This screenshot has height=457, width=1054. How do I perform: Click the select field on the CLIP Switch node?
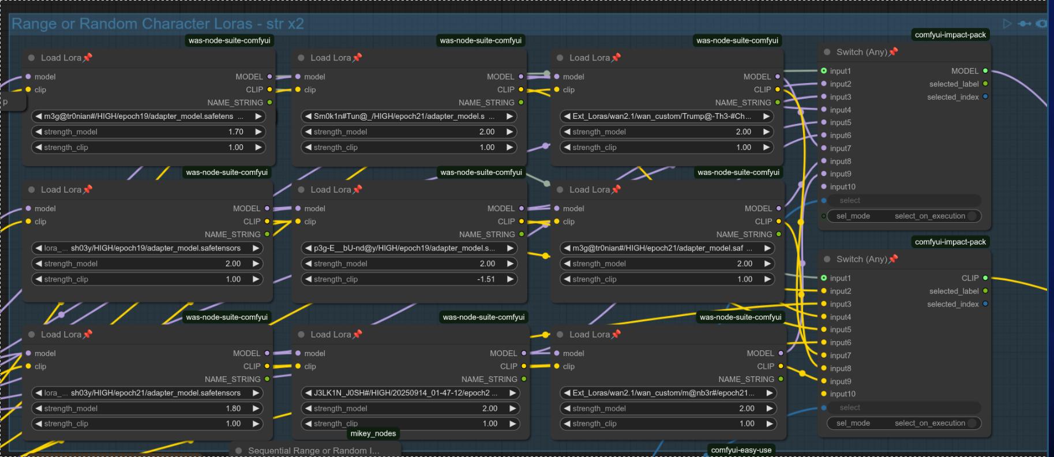(x=904, y=407)
